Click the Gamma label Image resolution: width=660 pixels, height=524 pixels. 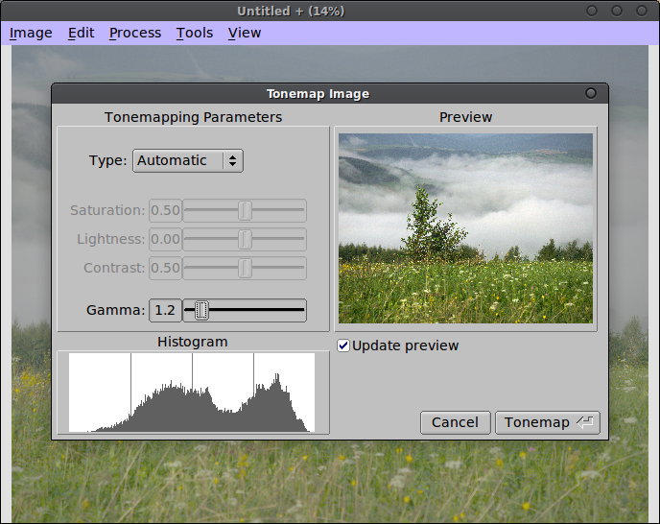pos(116,310)
